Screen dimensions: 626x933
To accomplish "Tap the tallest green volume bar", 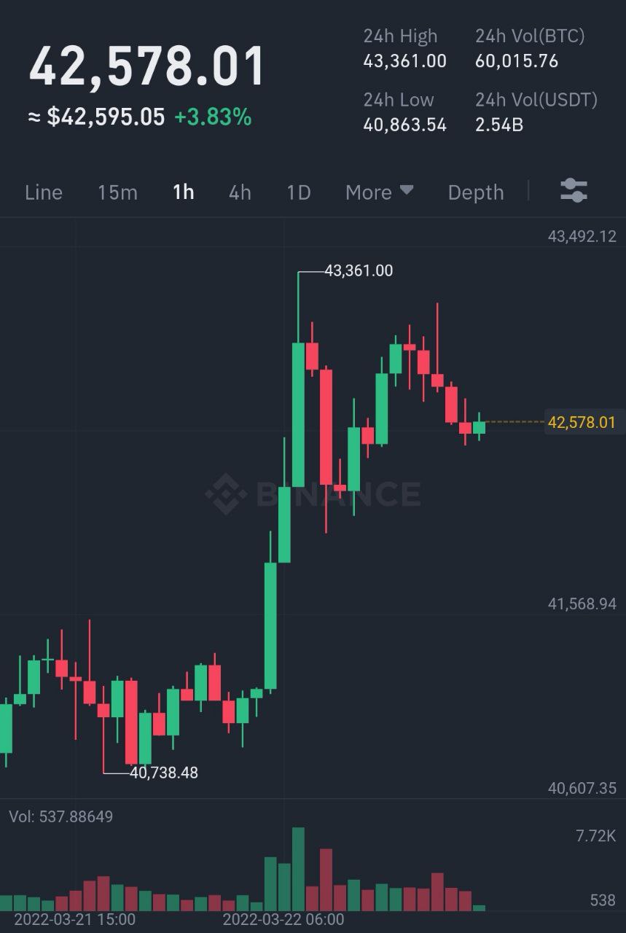I will tap(298, 869).
